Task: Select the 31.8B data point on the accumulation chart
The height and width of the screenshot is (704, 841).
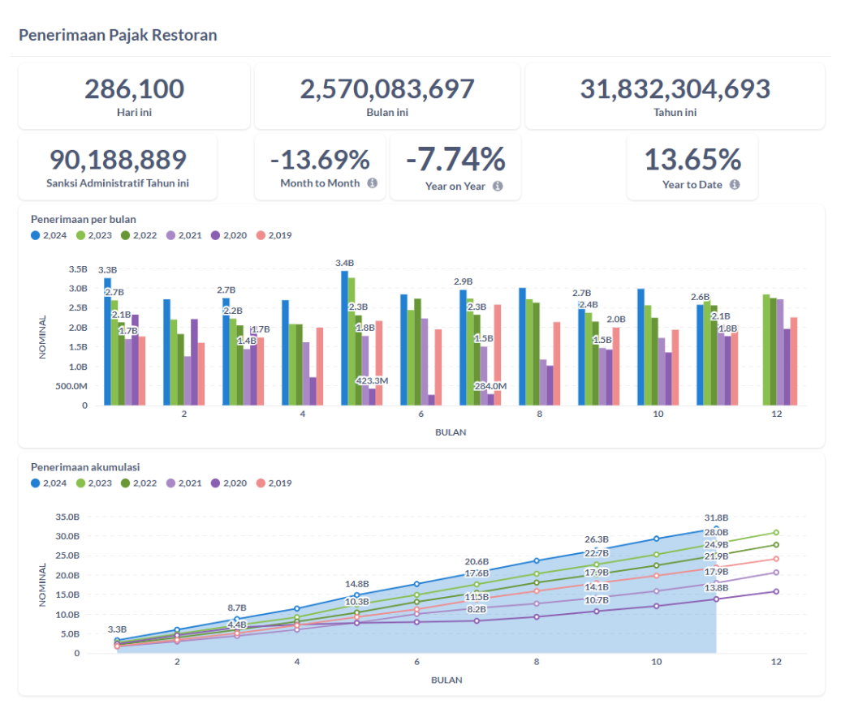Action: click(716, 530)
